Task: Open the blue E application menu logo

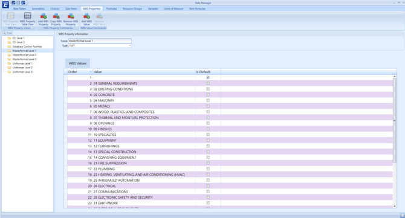Action: [5, 5]
